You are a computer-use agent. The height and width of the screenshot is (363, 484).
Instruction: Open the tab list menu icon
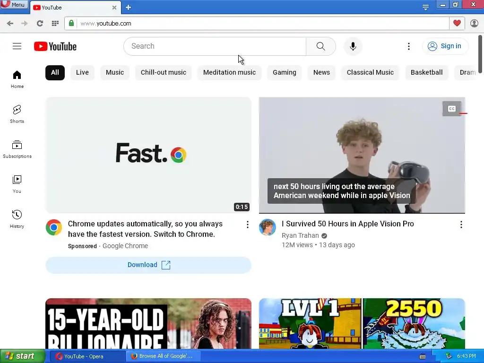pos(425,7)
